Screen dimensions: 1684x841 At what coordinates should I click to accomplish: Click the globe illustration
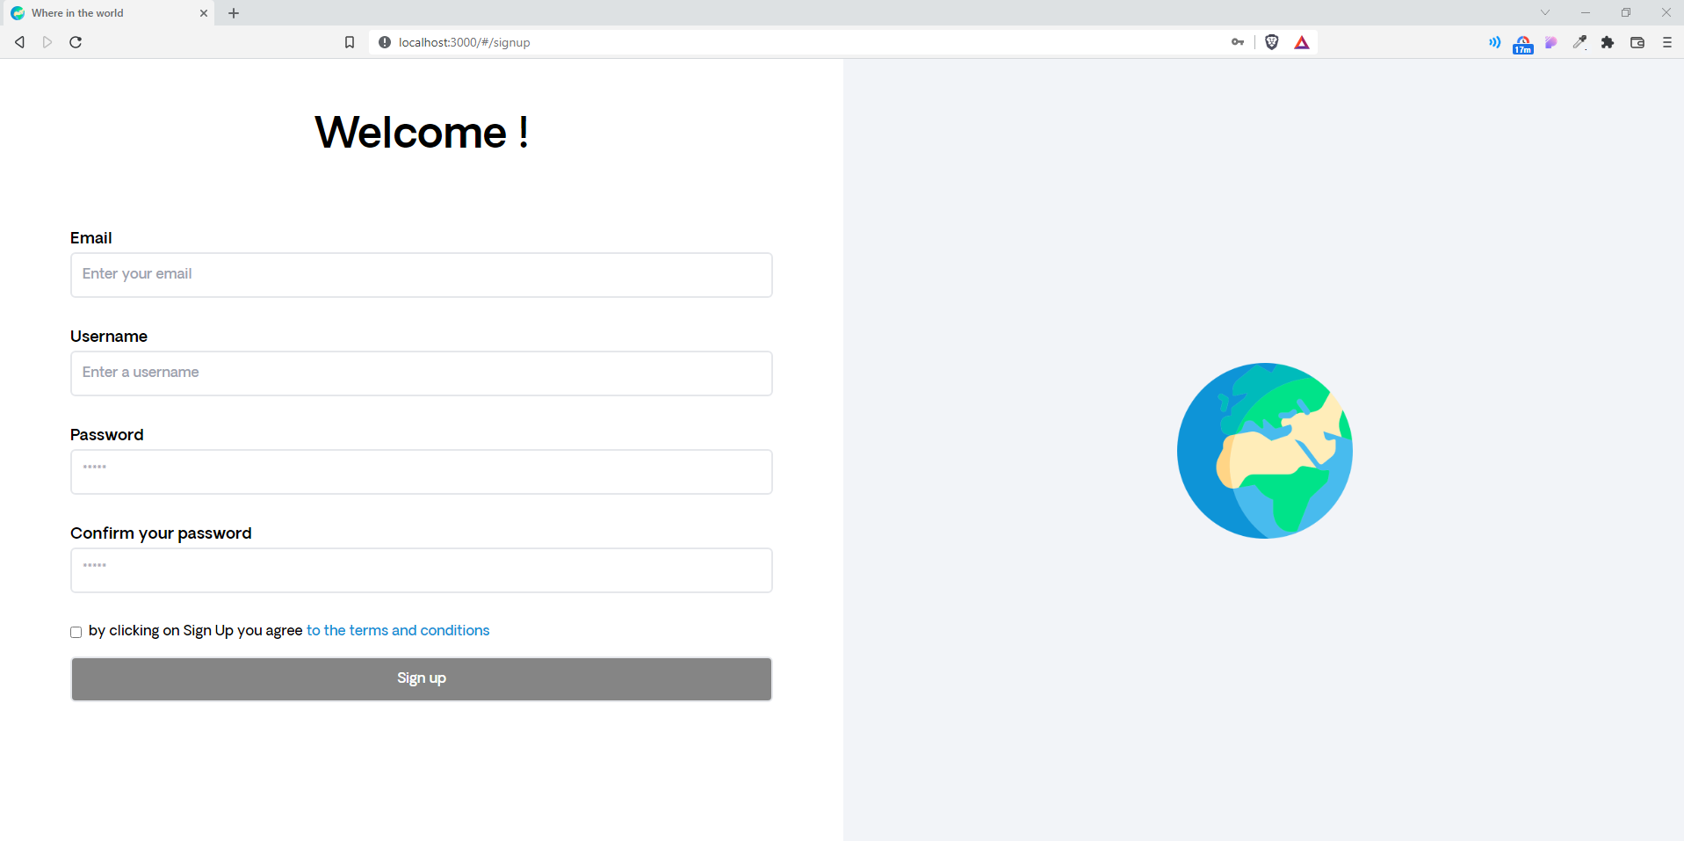(x=1263, y=451)
